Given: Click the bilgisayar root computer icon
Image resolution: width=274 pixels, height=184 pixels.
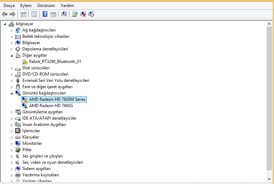Looking at the screenshot, I should click(x=11, y=24).
